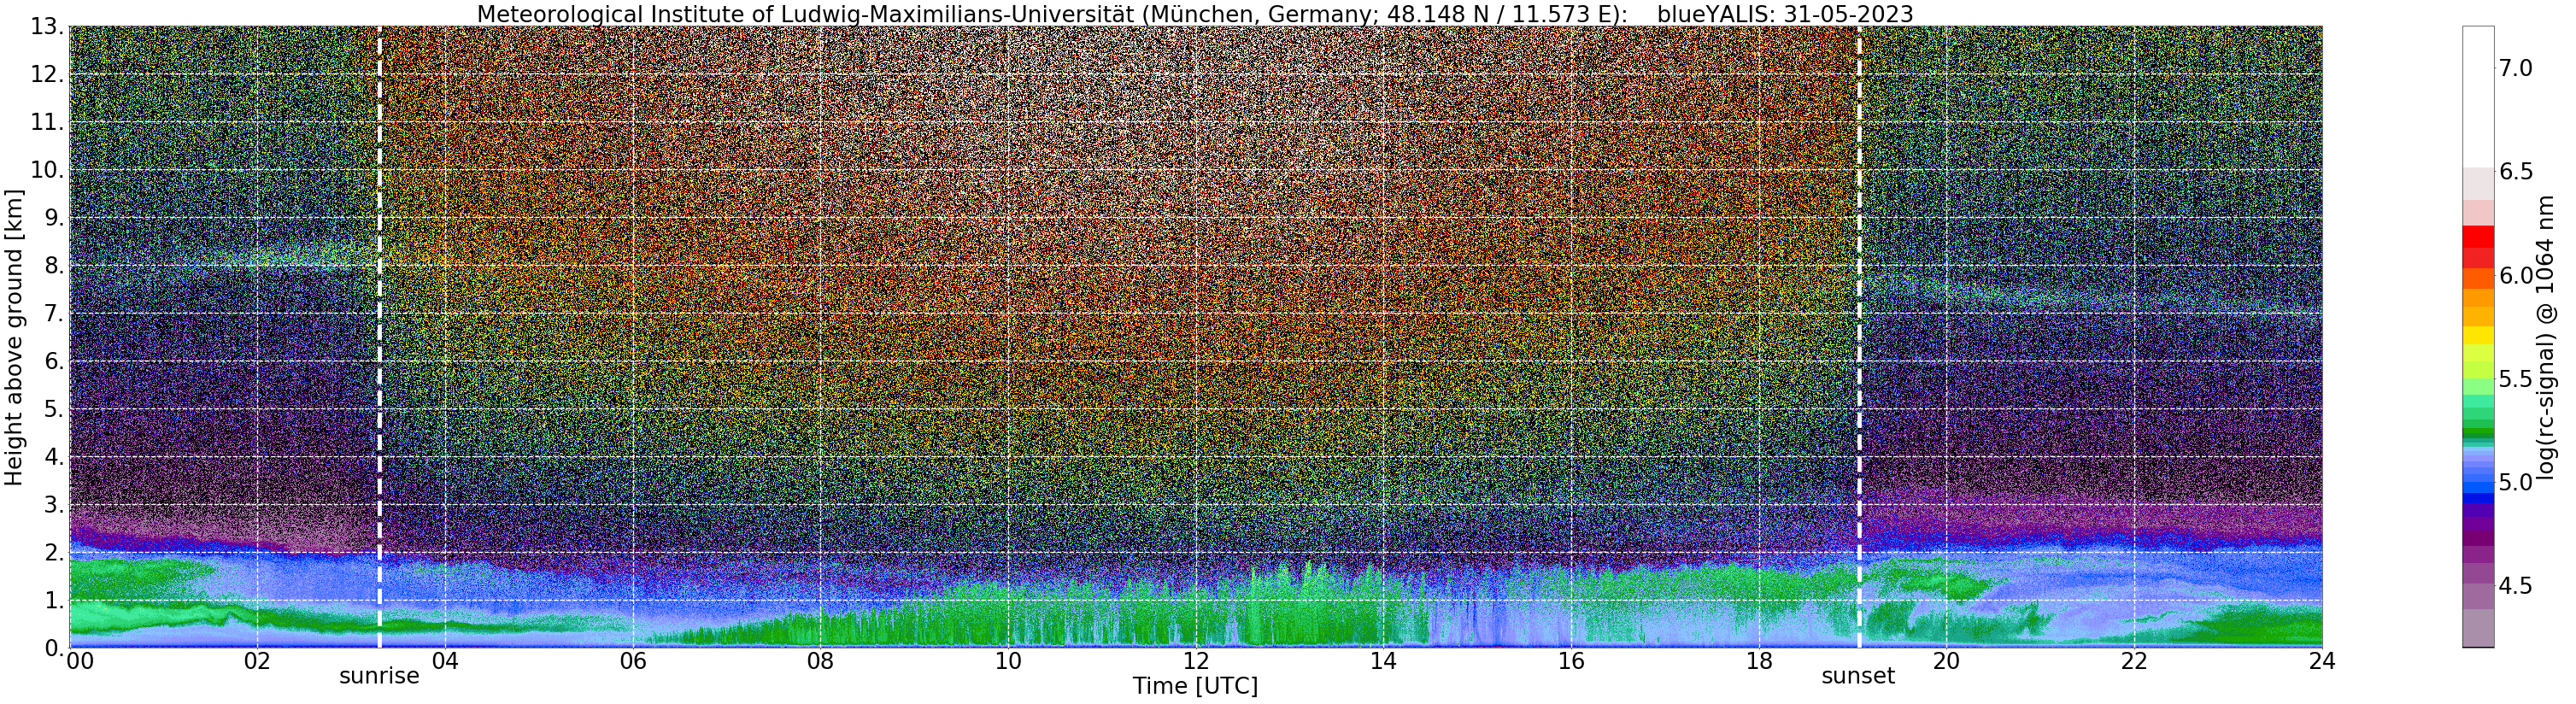Click the dashed sunrise line in the plot
Screen dimensions: 2576x704
click(380, 337)
